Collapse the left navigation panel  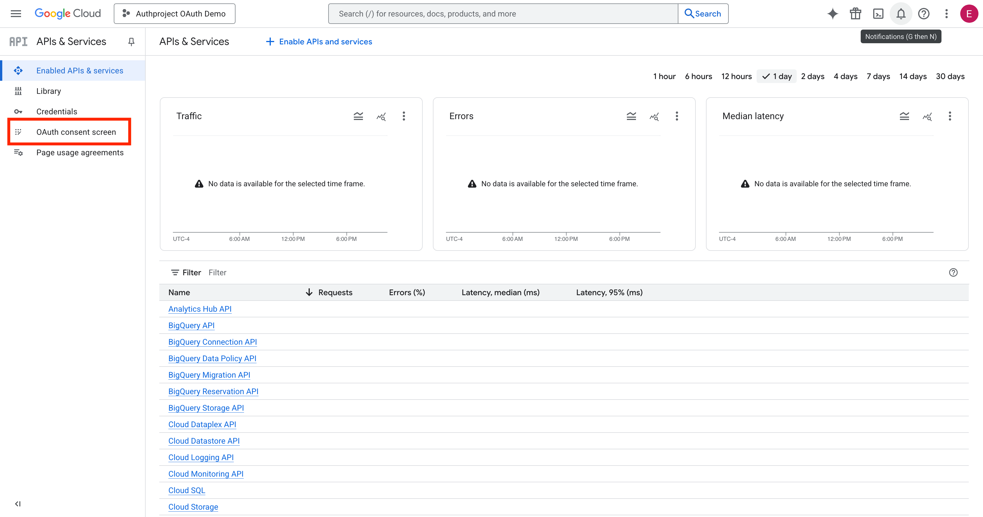tap(18, 504)
